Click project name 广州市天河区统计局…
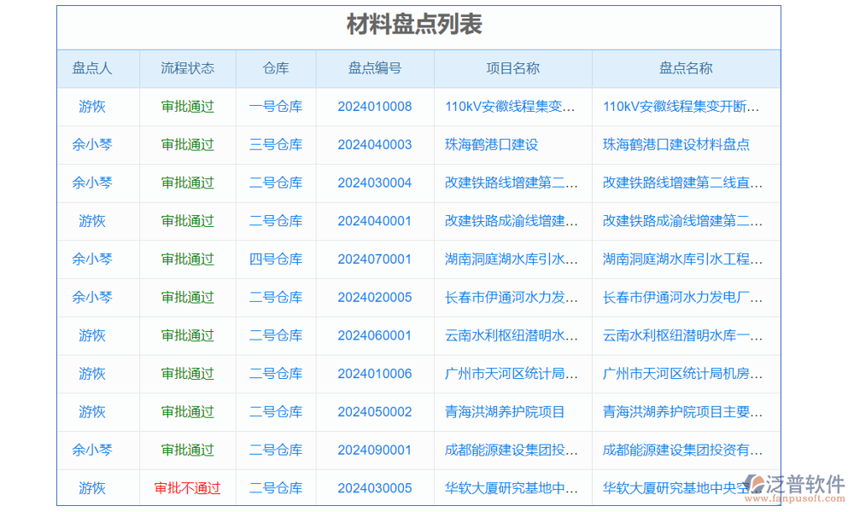The width and height of the screenshot is (854, 512). point(512,374)
